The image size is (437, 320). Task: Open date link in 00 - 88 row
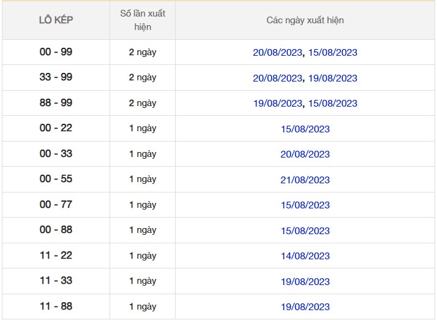[x=305, y=231]
